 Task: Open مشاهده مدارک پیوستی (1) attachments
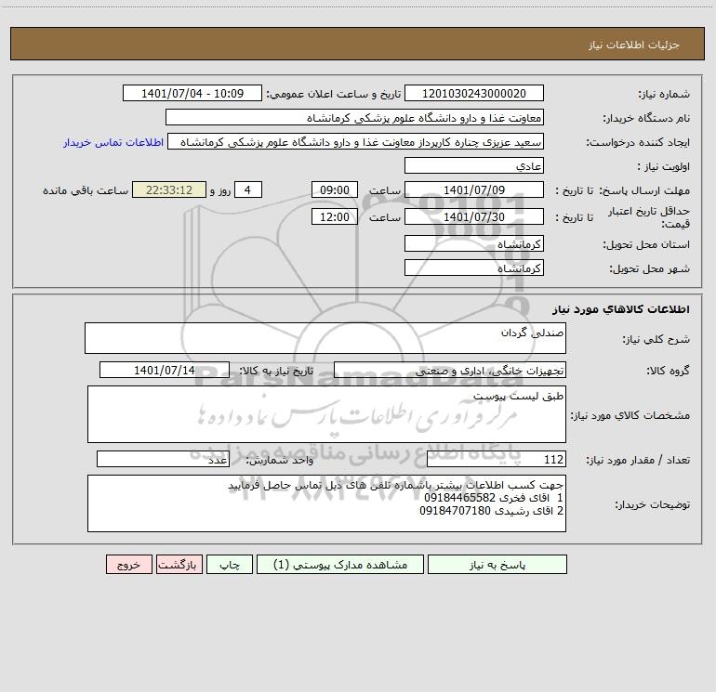click(340, 564)
